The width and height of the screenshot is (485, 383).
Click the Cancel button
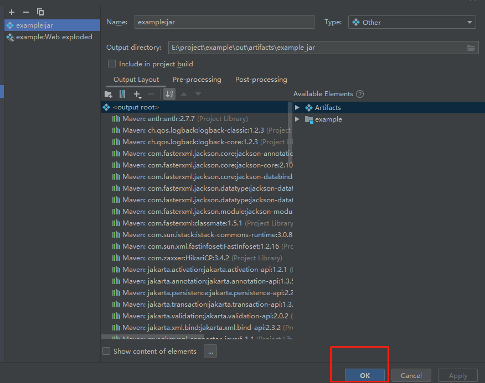[411, 375]
